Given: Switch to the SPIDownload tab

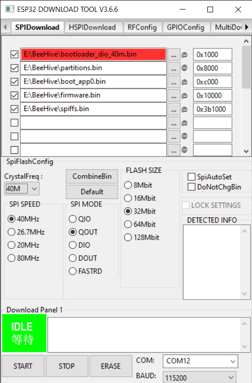Looking at the screenshot, I should [x=37, y=27].
